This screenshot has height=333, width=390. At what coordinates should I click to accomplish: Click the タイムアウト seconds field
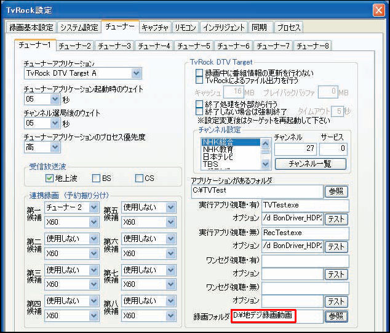point(337,111)
